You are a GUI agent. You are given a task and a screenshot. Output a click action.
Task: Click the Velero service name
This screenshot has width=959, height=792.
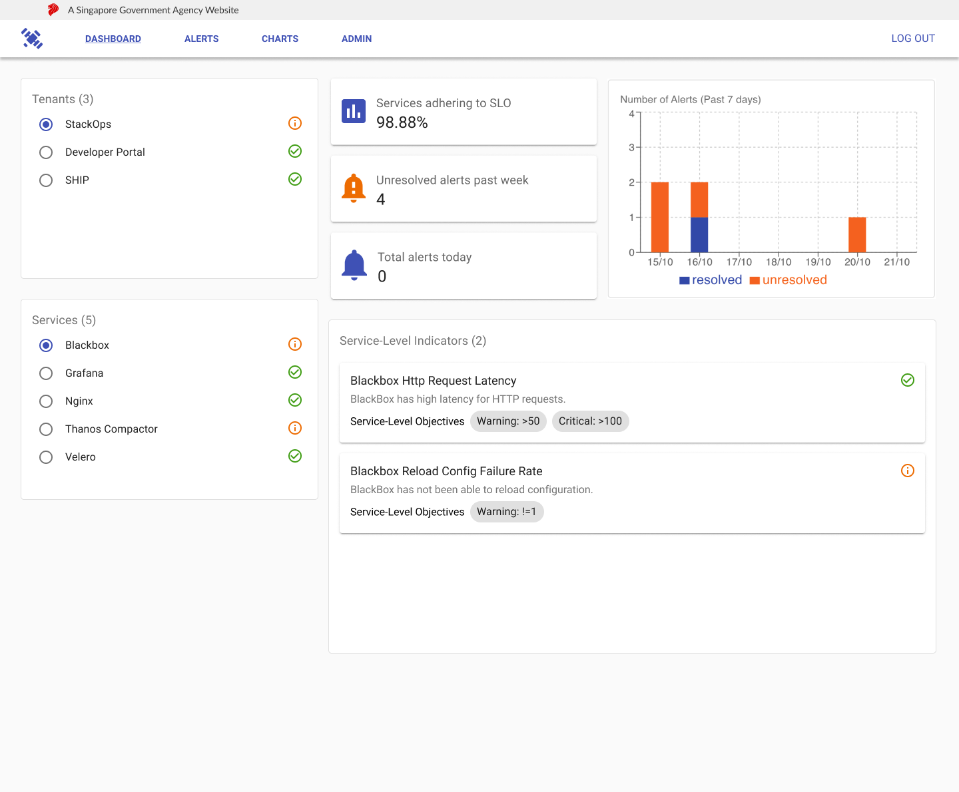pyautogui.click(x=81, y=457)
